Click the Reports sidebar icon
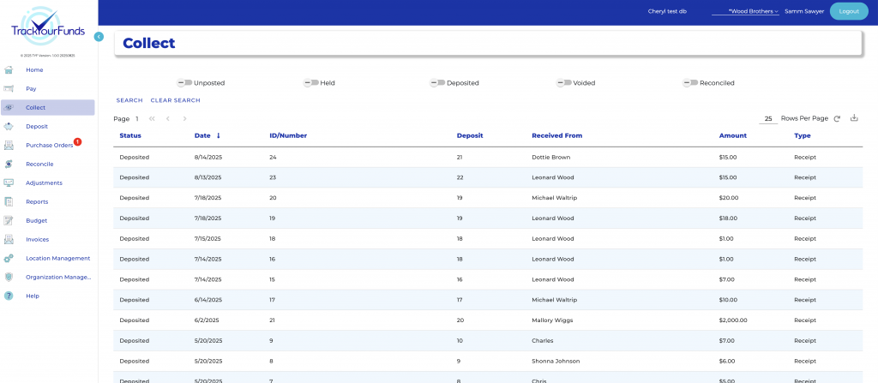Screen dimensions: 878x383 point(9,202)
